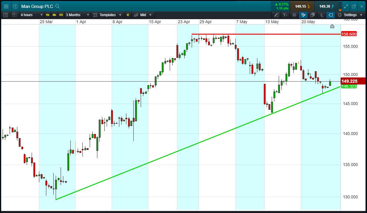Select the green rising trendline
This screenshot has height=213, width=367.
click(198, 143)
